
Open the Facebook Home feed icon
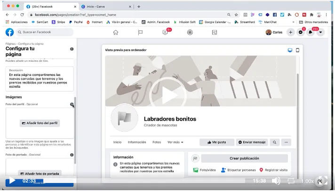[116, 33]
